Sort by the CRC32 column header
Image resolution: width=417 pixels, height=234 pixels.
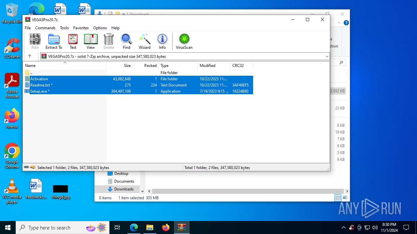click(x=242, y=65)
